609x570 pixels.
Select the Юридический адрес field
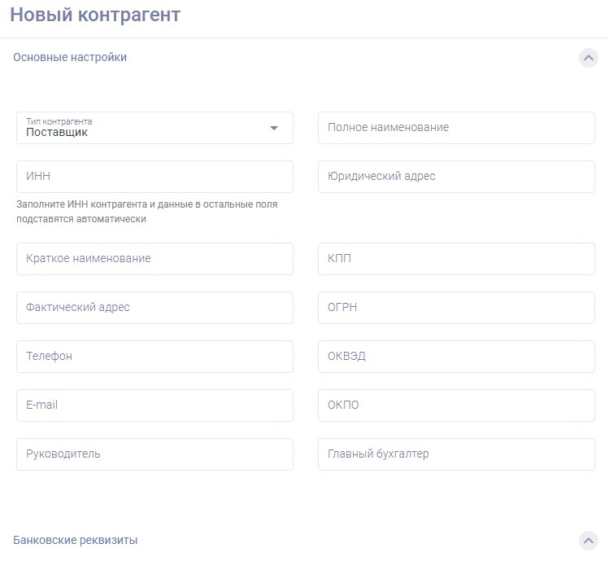(456, 177)
